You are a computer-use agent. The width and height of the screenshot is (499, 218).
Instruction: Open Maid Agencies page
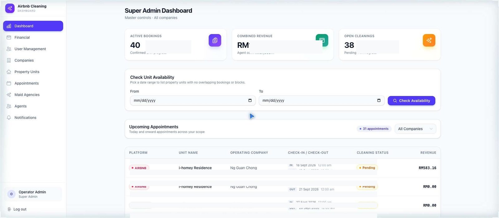(x=33, y=95)
